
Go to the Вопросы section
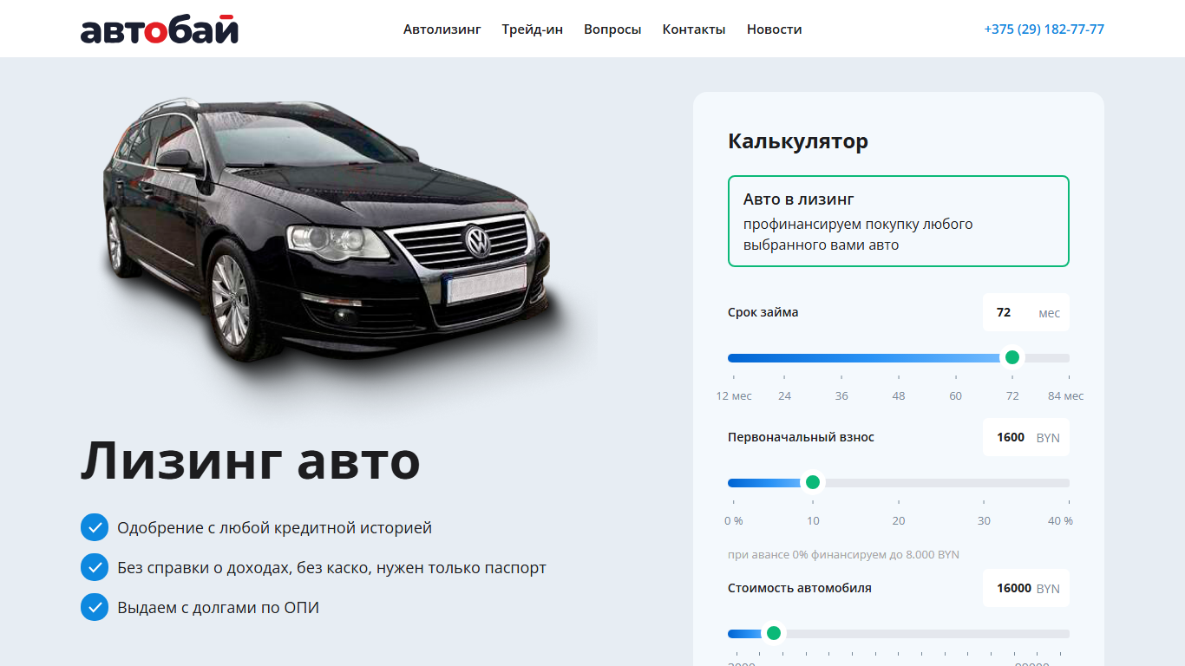(x=612, y=29)
